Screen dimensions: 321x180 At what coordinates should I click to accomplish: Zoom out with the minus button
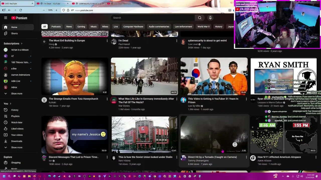pyautogui.click(x=44, y=10)
